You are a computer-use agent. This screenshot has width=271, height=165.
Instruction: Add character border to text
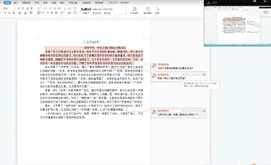pos(31,13)
